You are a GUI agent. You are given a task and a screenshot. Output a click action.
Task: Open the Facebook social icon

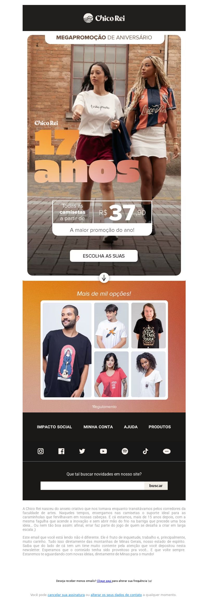[61, 451]
